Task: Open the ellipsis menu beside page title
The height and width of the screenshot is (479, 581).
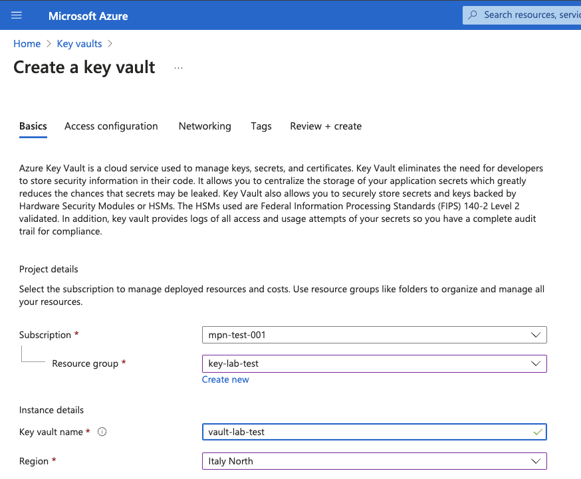Action: click(x=178, y=68)
